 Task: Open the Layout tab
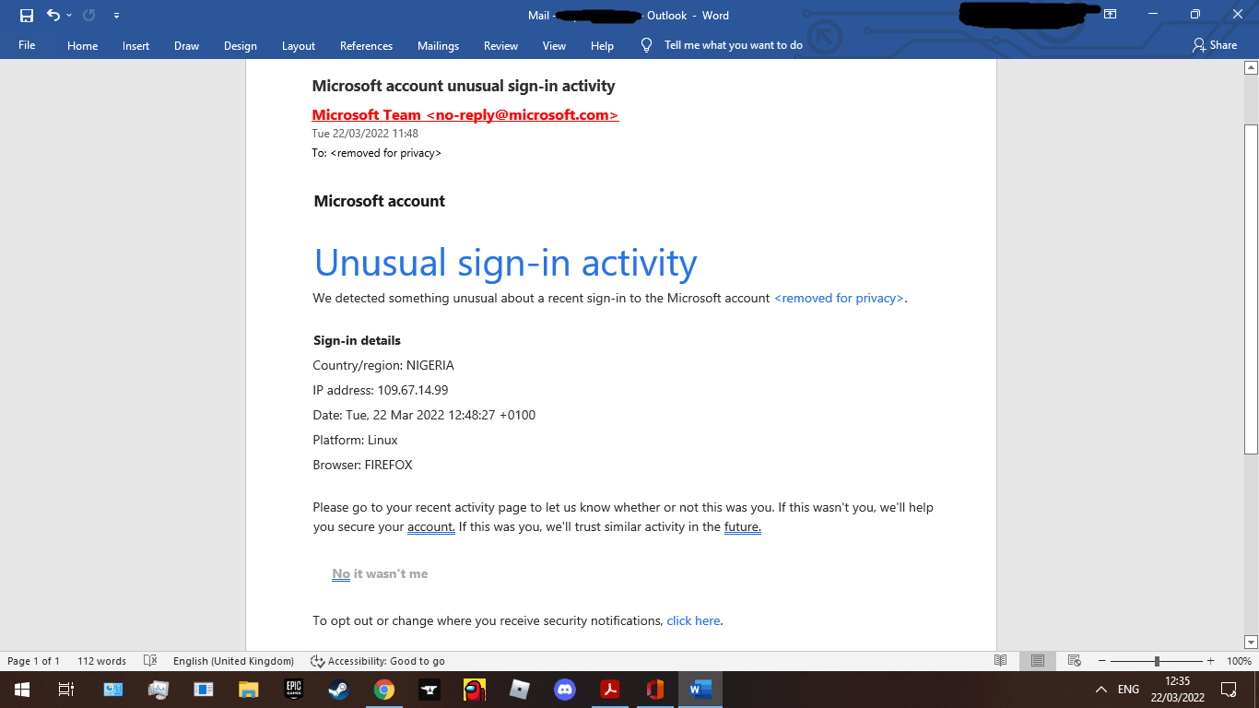[299, 45]
